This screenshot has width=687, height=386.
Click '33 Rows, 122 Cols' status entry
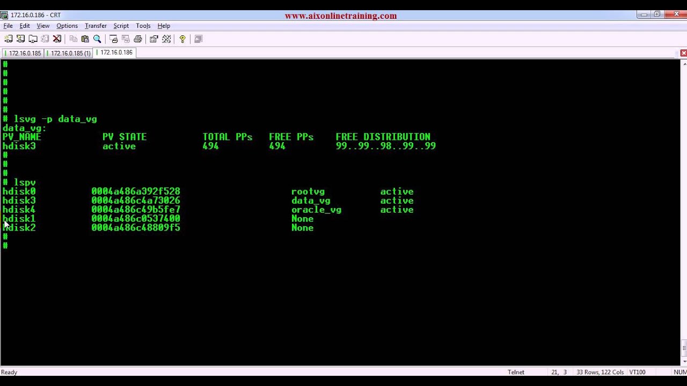[600, 372]
